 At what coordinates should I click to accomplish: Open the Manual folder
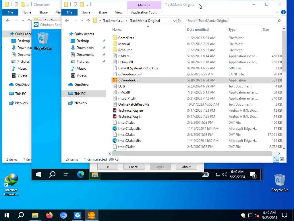(124, 44)
